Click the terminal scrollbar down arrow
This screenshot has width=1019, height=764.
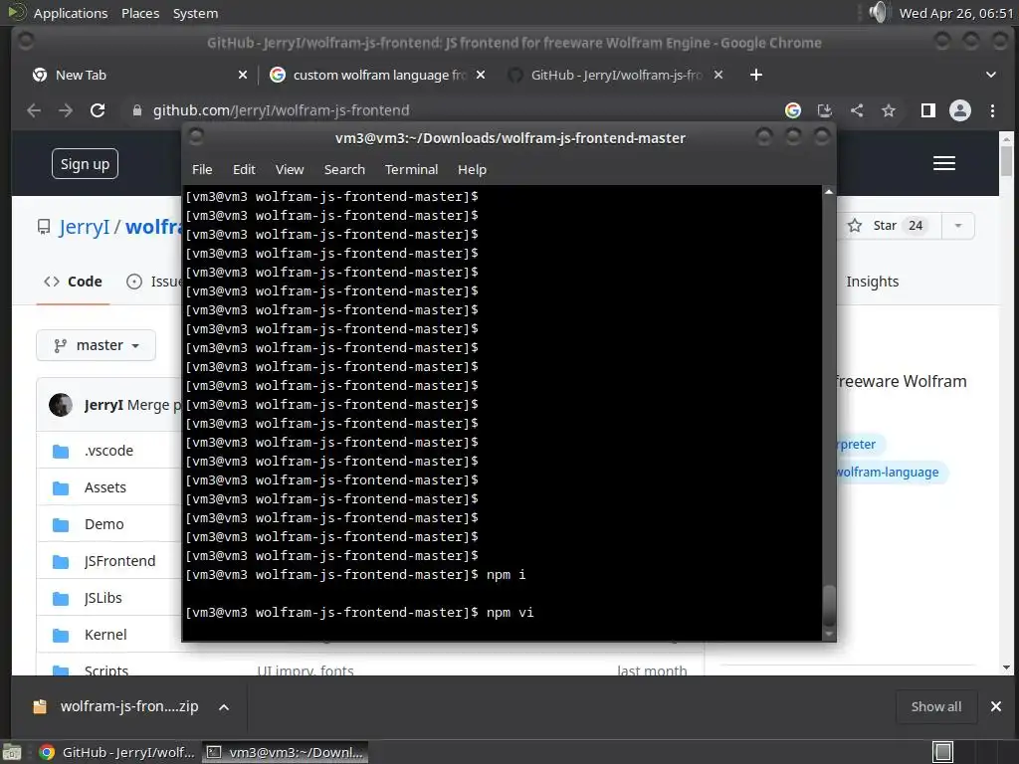click(829, 634)
